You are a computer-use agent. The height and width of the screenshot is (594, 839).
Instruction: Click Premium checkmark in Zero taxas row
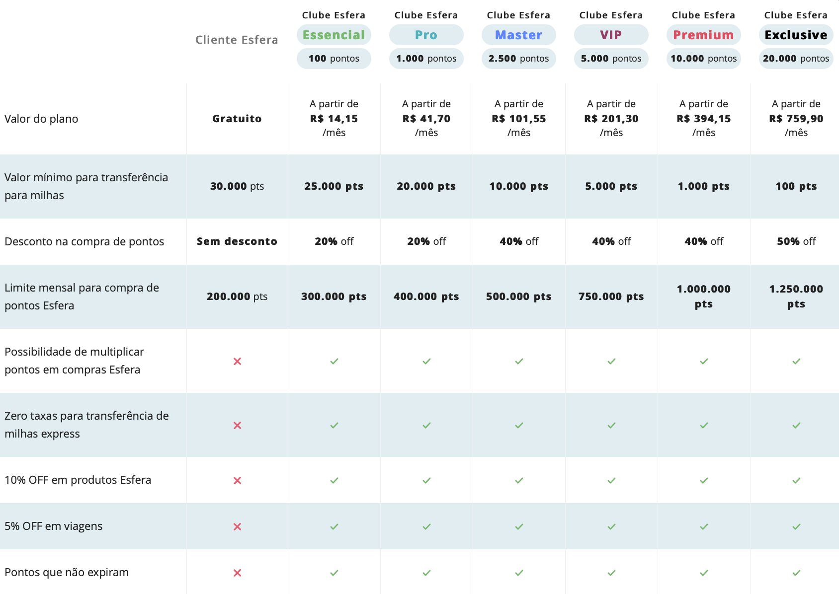click(x=704, y=425)
